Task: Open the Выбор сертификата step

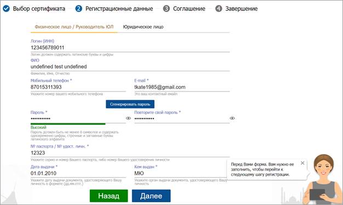Action: [x=39, y=9]
